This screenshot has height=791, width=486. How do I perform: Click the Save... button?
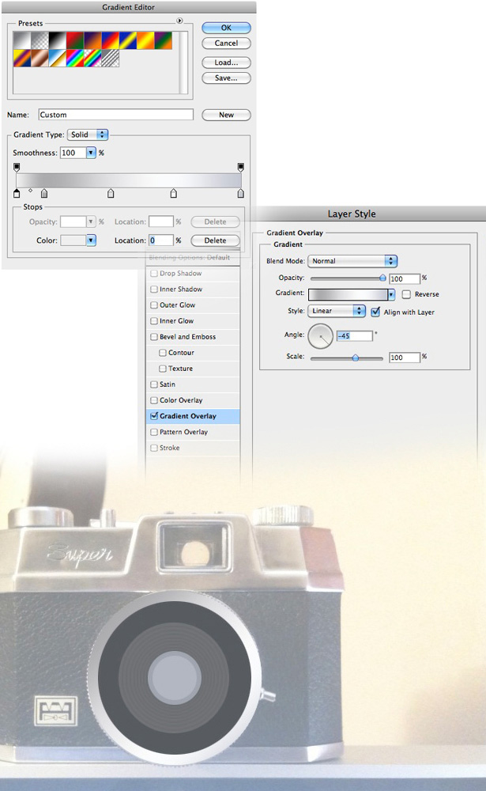[226, 78]
